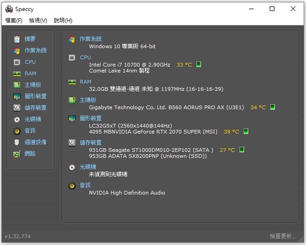The height and width of the screenshot is (245, 306).
Task: Open the 週邊設備 mouse icon in sidebar
Action: click(17, 142)
